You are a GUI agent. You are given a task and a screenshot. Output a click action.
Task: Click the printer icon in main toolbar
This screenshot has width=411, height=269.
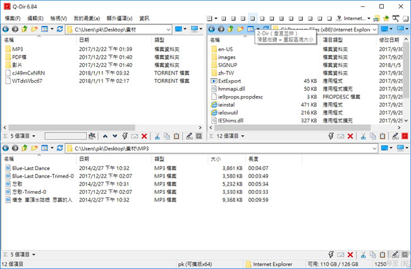tap(376, 18)
